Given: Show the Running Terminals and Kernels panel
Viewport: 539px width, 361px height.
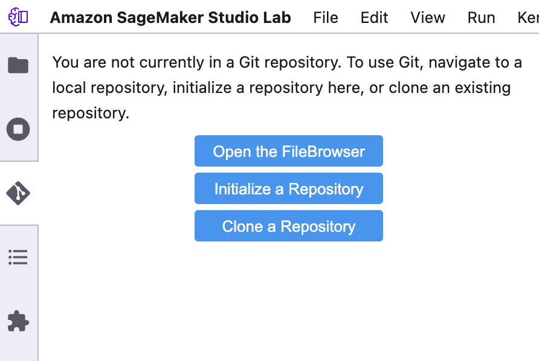Looking at the screenshot, I should point(18,129).
